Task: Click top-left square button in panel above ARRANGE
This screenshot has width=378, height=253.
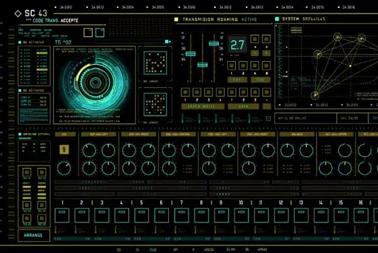Action: (27, 172)
